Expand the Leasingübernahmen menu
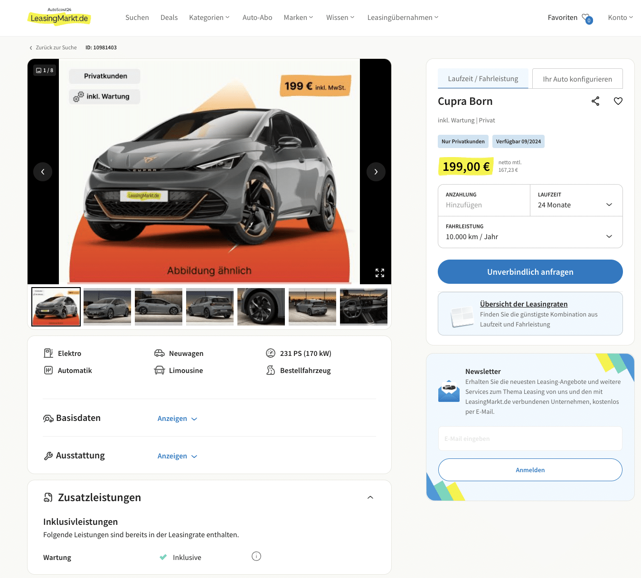The width and height of the screenshot is (641, 578). (x=403, y=18)
